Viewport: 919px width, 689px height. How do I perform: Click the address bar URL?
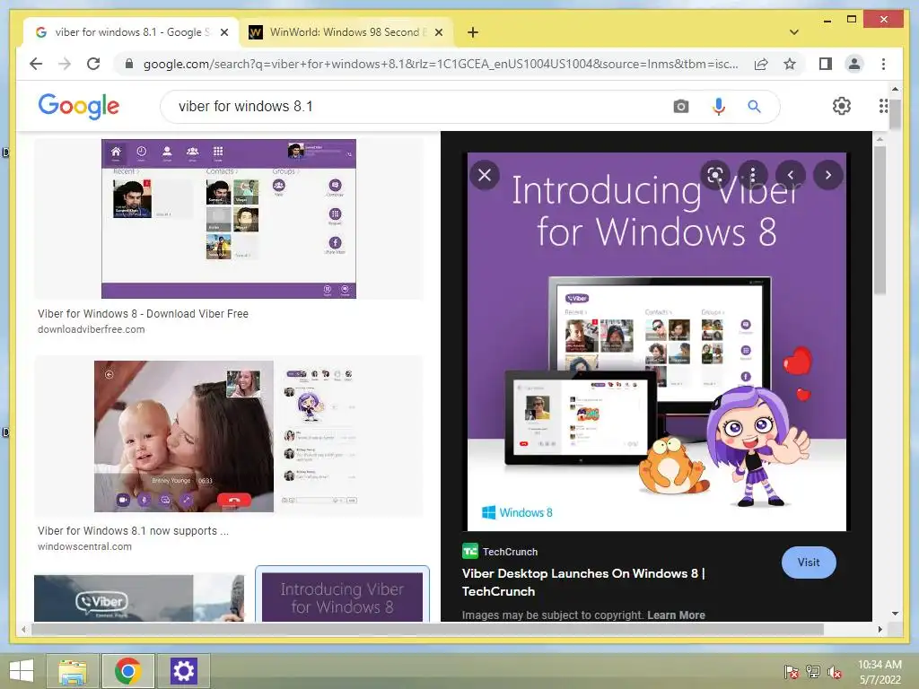point(441,64)
